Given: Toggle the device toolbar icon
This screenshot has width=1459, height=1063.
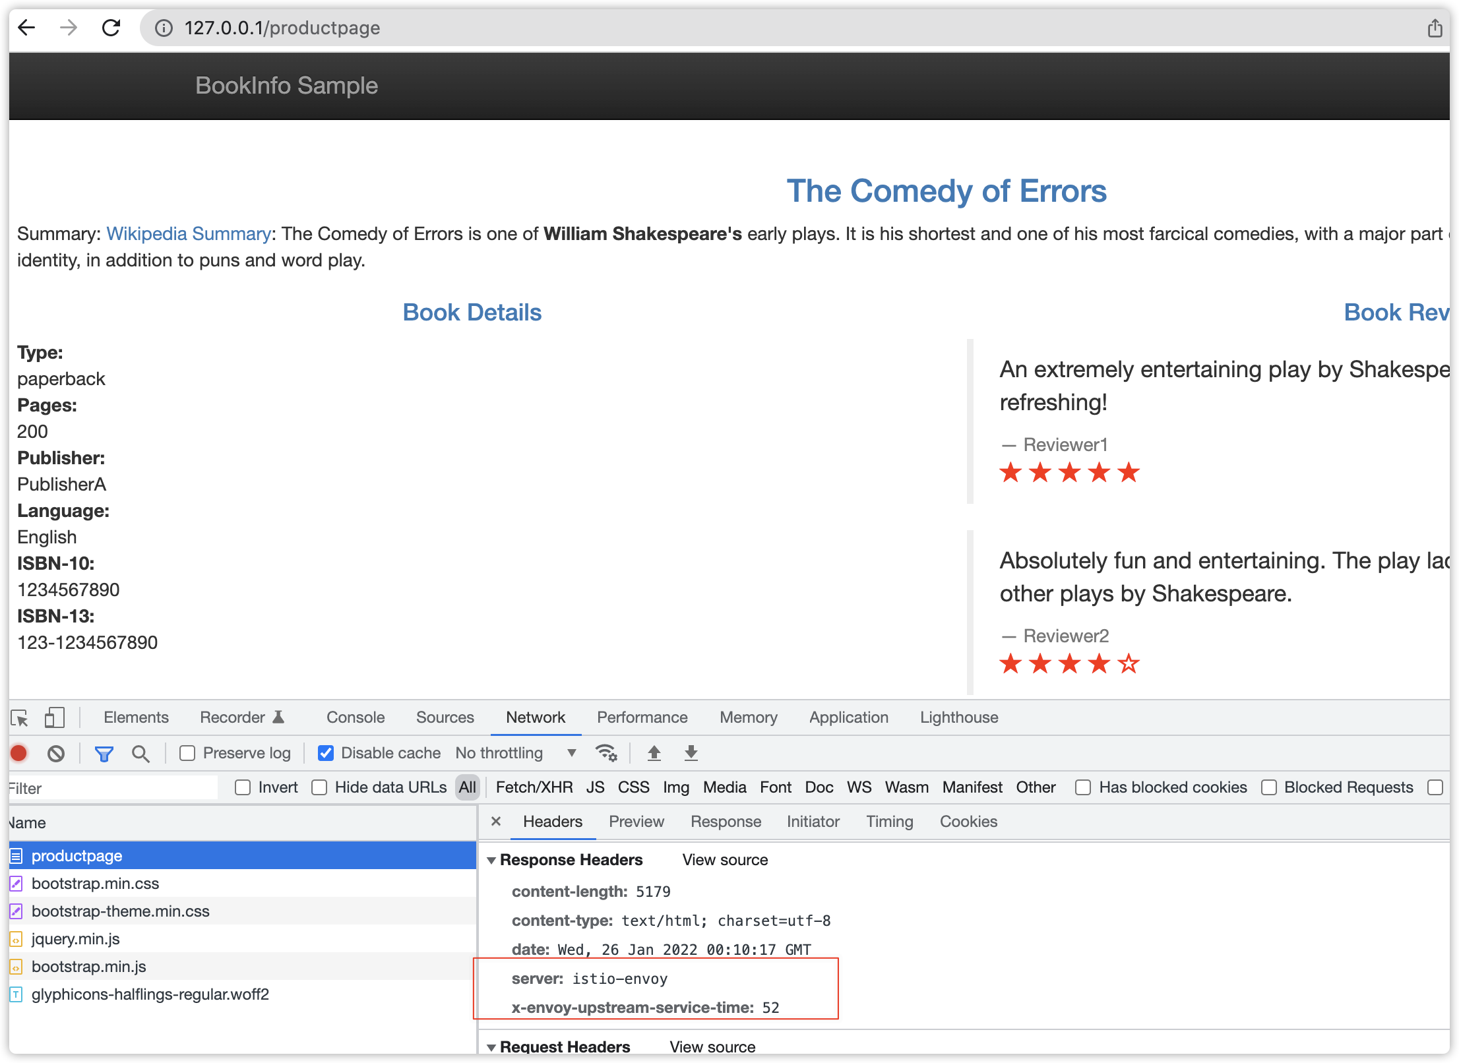Looking at the screenshot, I should pyautogui.click(x=54, y=717).
